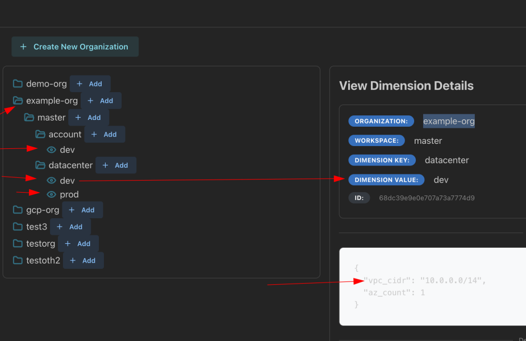Click the testoth2 folder icon

pyautogui.click(x=18, y=260)
